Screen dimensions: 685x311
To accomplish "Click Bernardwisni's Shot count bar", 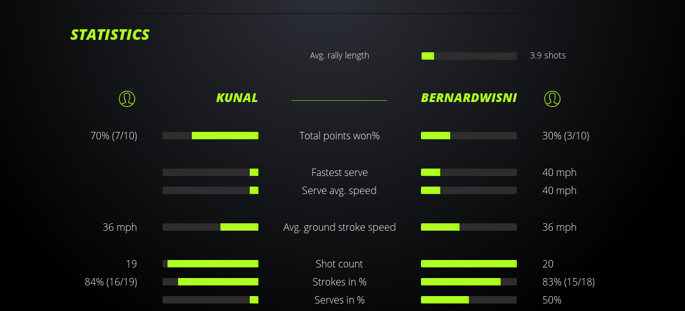I will point(469,264).
